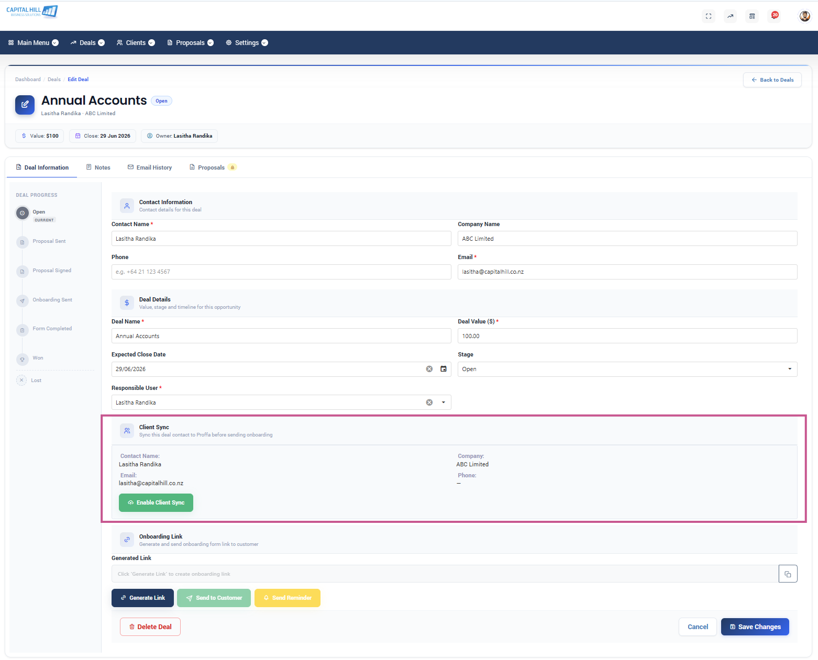818x660 pixels.
Task: Click the Proposal Sent progress icon
Action: click(x=22, y=242)
